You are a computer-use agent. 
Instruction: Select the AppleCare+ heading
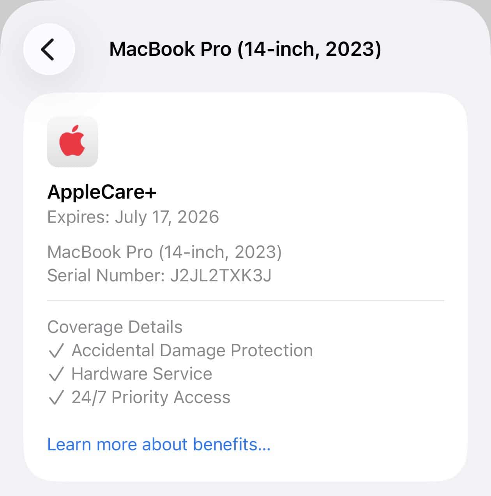click(102, 192)
